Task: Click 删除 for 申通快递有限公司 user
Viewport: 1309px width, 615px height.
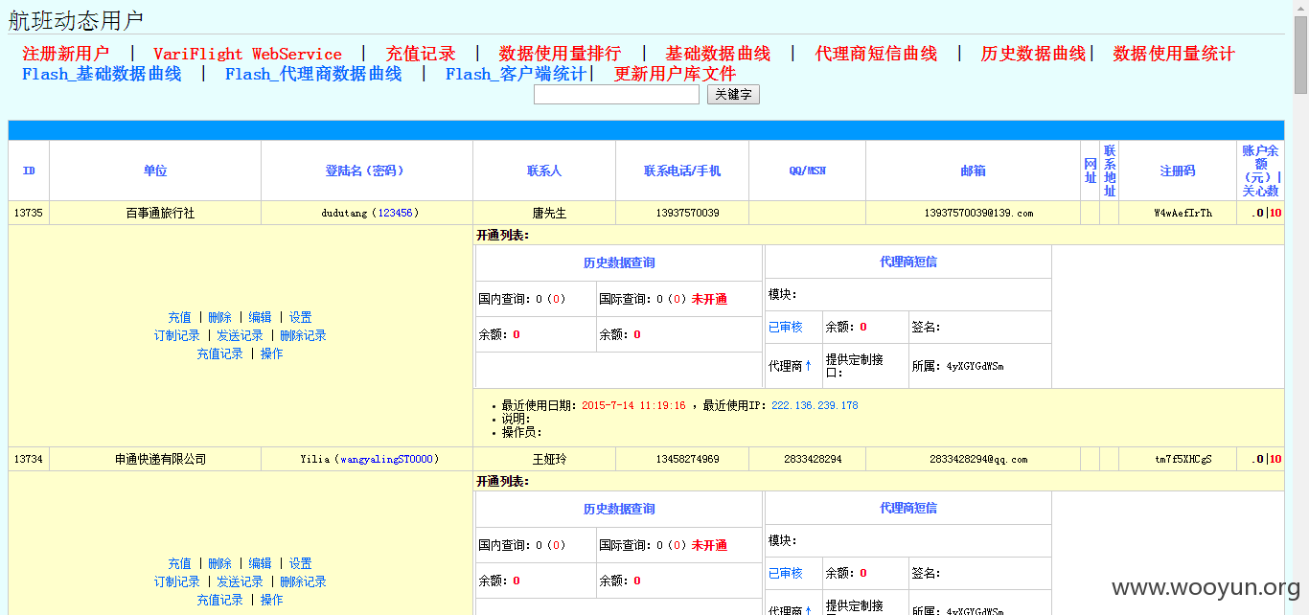Action: click(x=219, y=563)
